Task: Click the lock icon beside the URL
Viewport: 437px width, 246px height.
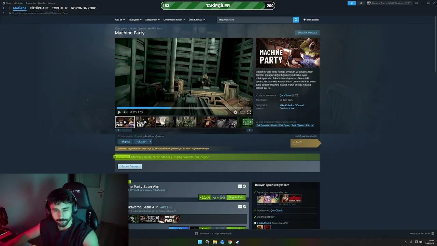Action: coord(10,13)
